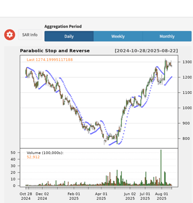Image resolution: width=193 pixels, height=203 pixels.
Task: Click the Apr 01 2025 date label
Action: pos(101,196)
